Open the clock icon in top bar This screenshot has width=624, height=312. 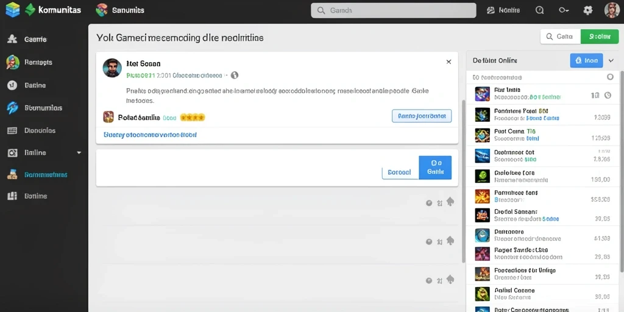(x=540, y=11)
